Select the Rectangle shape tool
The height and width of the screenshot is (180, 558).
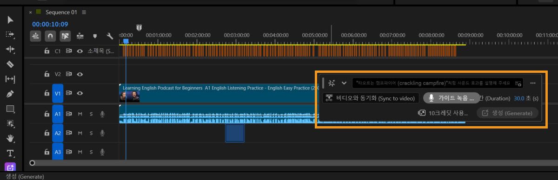point(10,109)
